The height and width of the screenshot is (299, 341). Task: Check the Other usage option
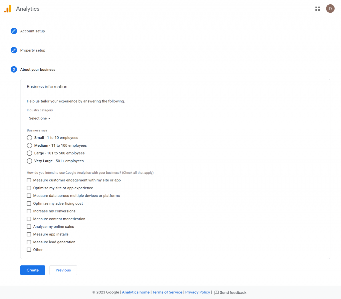click(29, 250)
